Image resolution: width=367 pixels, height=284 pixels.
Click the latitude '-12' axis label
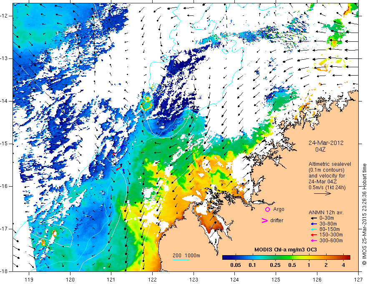point(5,16)
